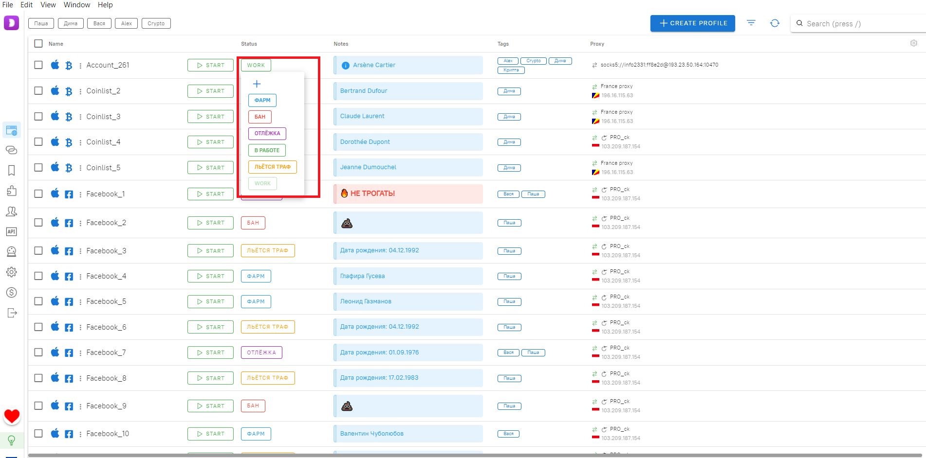Start the Facebook_5 profile
The height and width of the screenshot is (458, 926).
click(210, 301)
